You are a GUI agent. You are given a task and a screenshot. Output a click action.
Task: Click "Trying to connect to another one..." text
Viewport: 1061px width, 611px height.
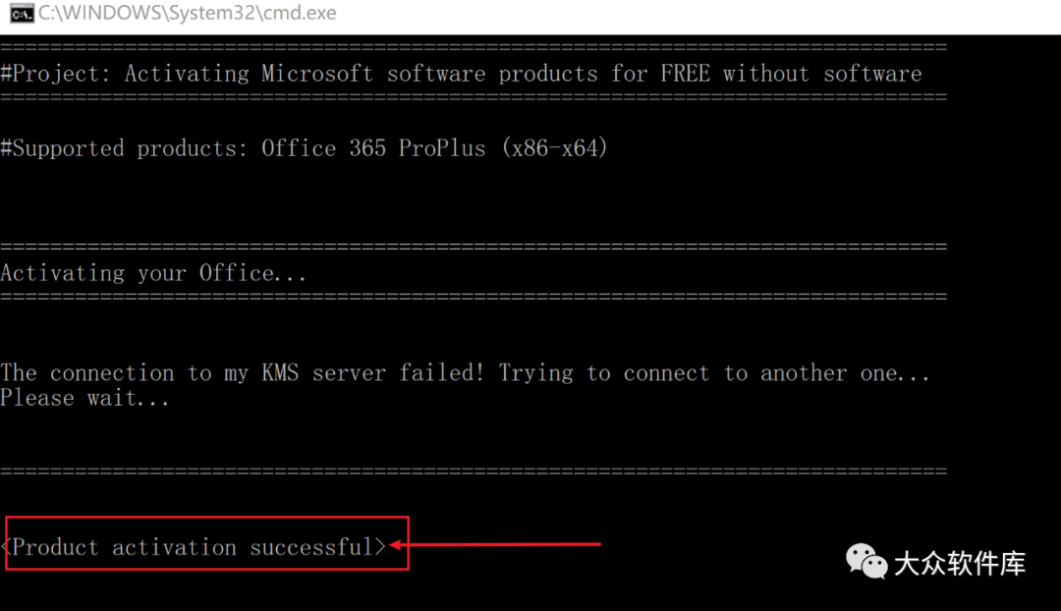point(713,373)
